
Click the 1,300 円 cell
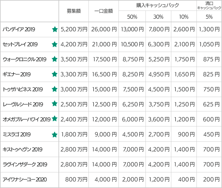209,29
